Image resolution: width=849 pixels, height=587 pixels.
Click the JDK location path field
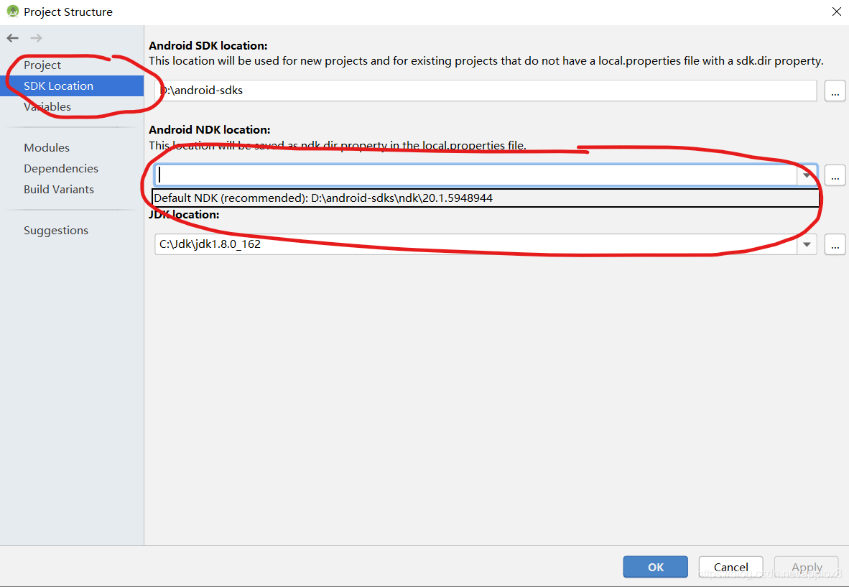[476, 244]
